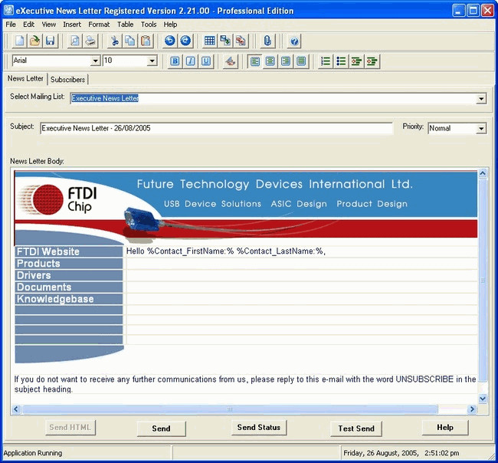
Task: Save the newsletter with the floppy disk icon
Action: point(50,41)
